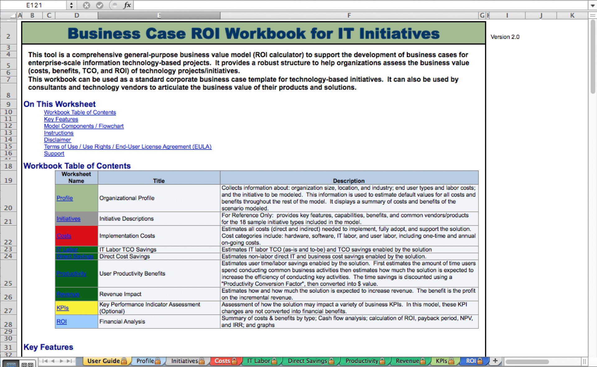597x367 pixels.
Task: Click the confirm entry checkmark icon
Action: [99, 5]
